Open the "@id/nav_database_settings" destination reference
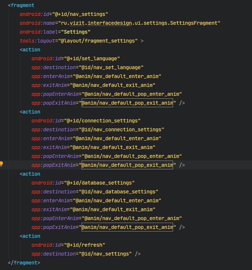 118,192
